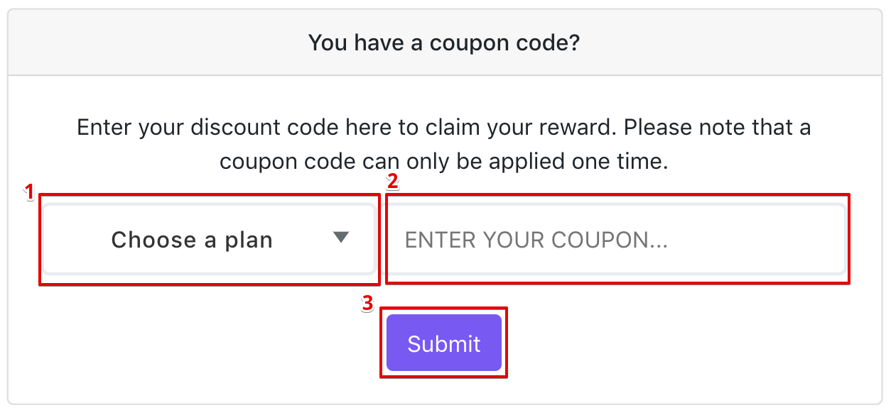Toggle the plan dropdown caret
The width and height of the screenshot is (891, 415).
point(341,238)
